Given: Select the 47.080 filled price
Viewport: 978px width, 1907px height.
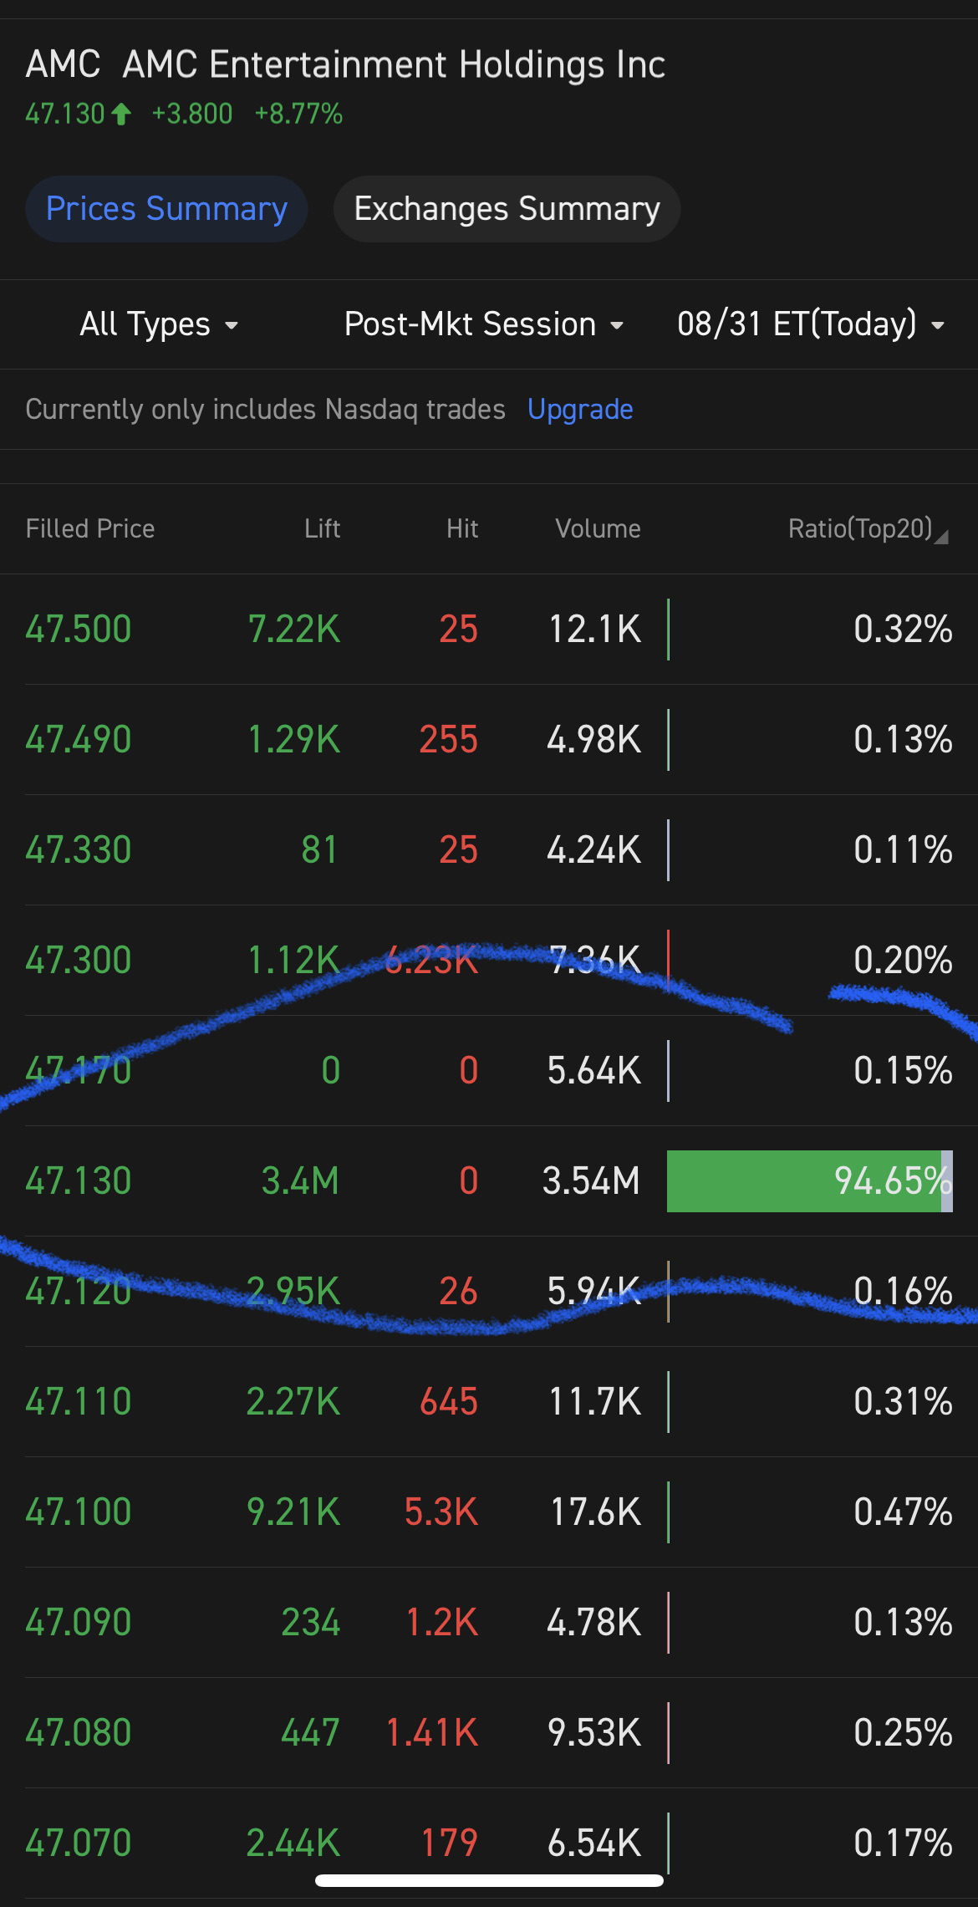Looking at the screenshot, I should point(79,1733).
